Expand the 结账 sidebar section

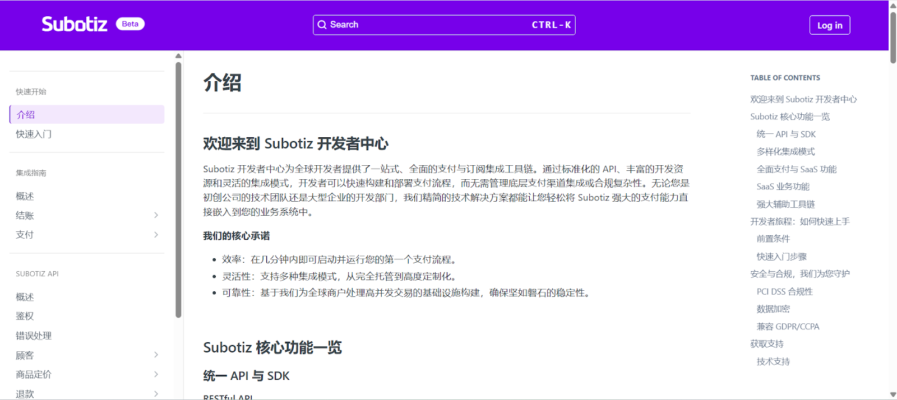(x=156, y=215)
